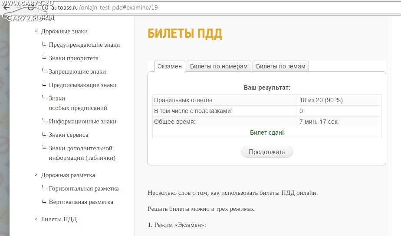Open the Билеты по номерам tab

(x=219, y=66)
